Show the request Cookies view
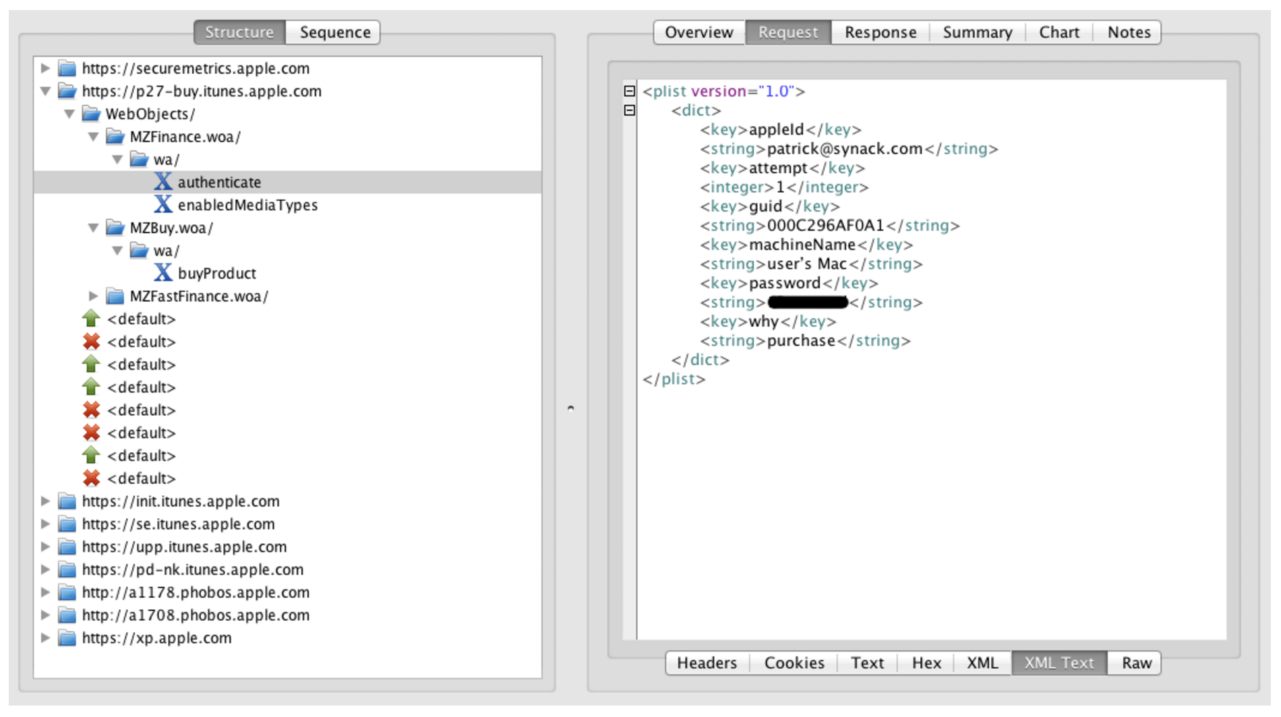Viewport: 1281px width, 717px height. click(x=794, y=663)
